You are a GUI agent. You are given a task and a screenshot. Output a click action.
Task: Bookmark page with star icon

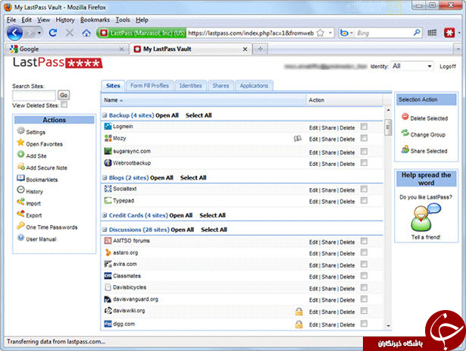[321, 33]
